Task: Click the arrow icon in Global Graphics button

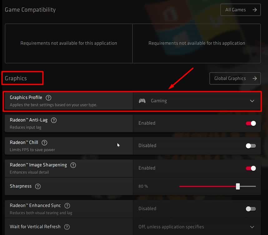Action: tap(255, 78)
